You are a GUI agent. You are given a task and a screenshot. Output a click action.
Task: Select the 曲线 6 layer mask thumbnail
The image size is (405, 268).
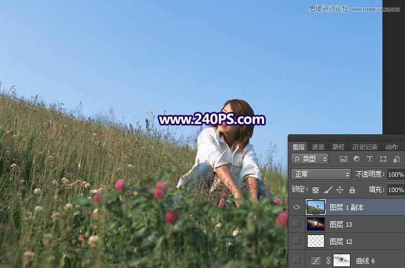[x=342, y=260]
